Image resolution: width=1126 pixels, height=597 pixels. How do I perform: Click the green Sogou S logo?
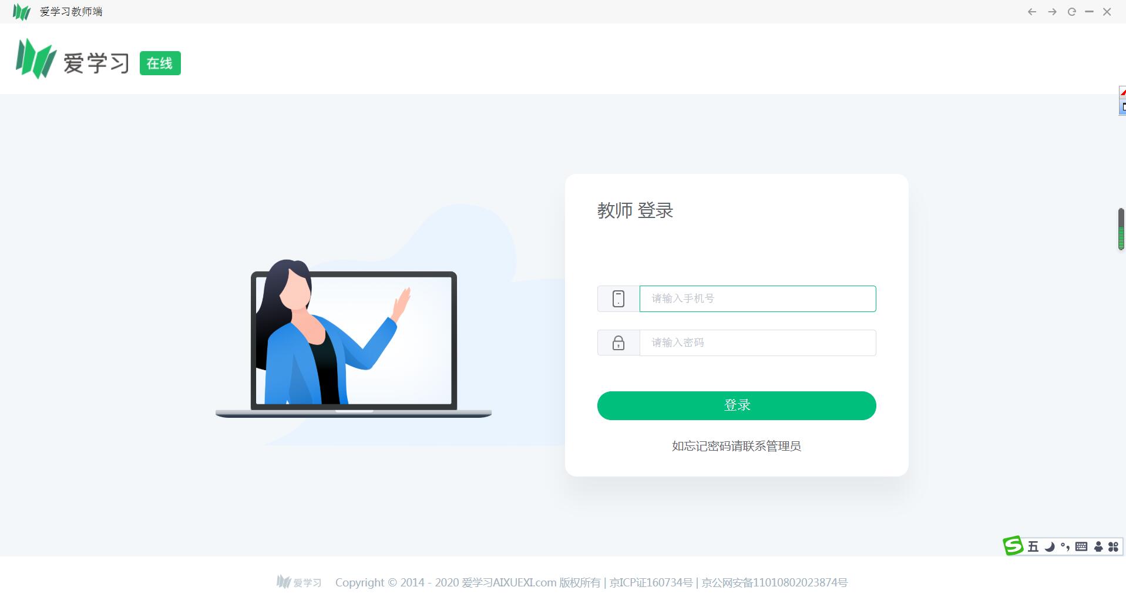pos(1013,546)
